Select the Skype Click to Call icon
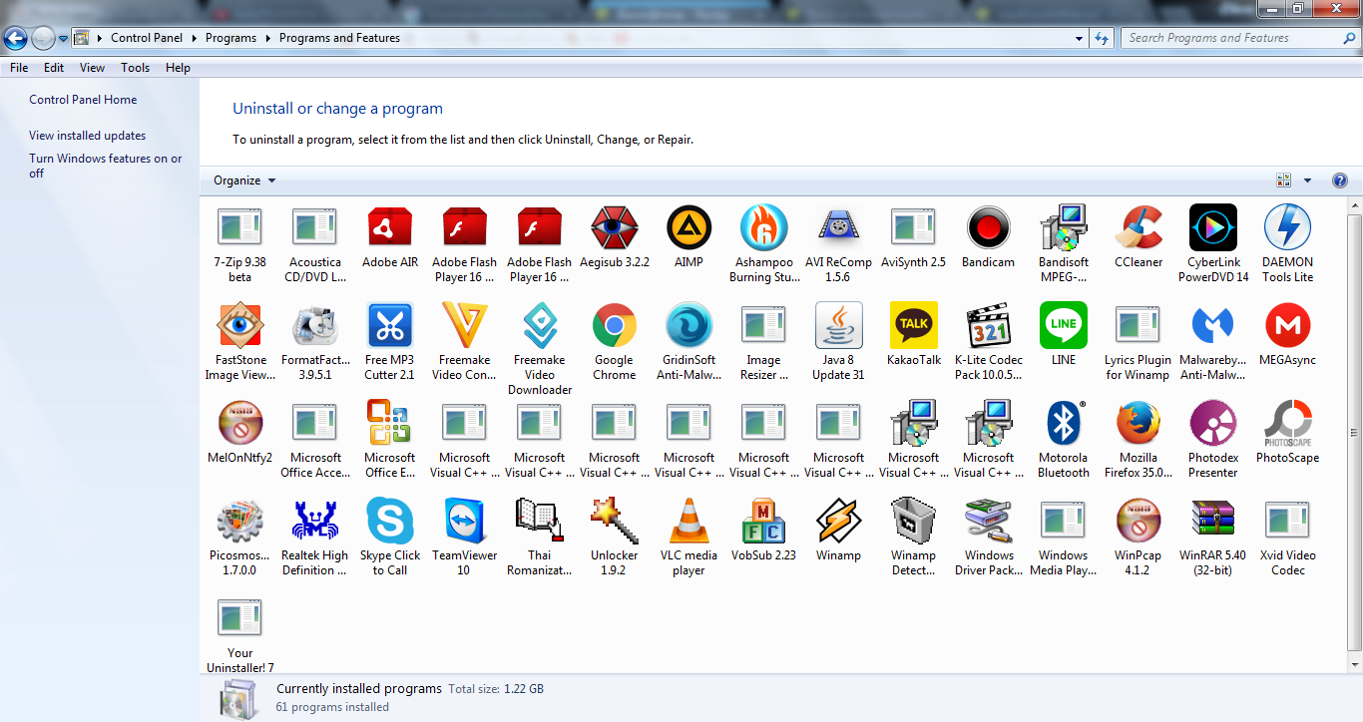Viewport: 1363px width, 722px height. click(390, 522)
